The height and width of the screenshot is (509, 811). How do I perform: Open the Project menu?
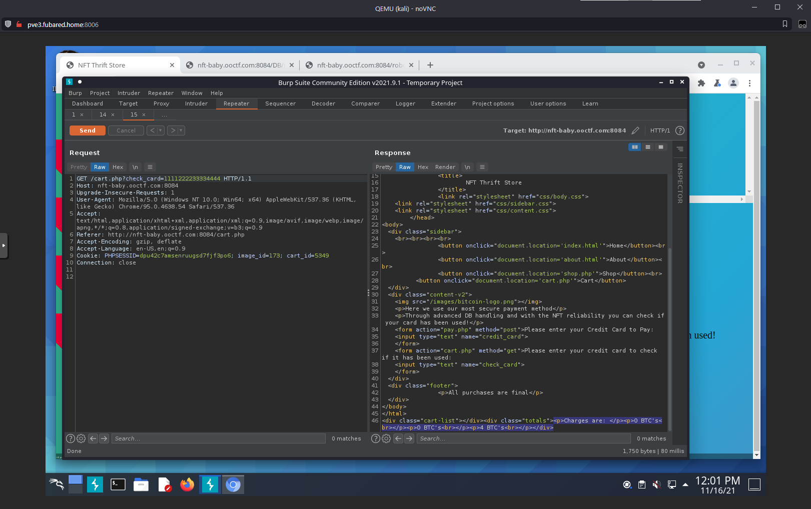[x=100, y=93]
